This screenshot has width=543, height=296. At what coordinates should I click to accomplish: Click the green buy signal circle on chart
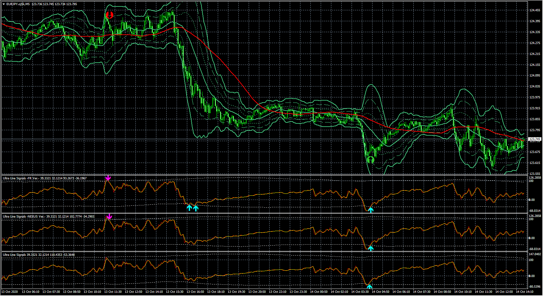[x=371, y=159]
